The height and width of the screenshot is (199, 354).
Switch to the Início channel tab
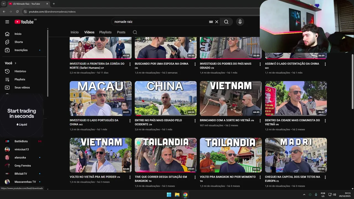74,32
